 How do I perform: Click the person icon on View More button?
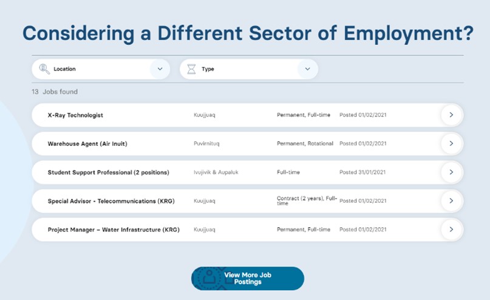pyautogui.click(x=209, y=278)
